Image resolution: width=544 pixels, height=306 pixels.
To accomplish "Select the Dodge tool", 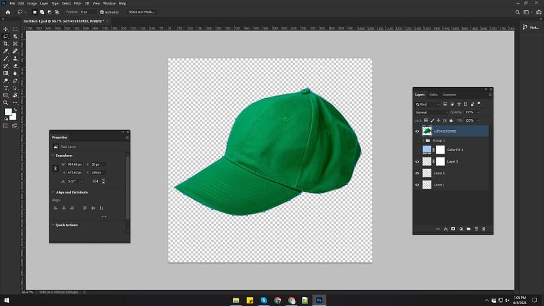I will 6,81.
